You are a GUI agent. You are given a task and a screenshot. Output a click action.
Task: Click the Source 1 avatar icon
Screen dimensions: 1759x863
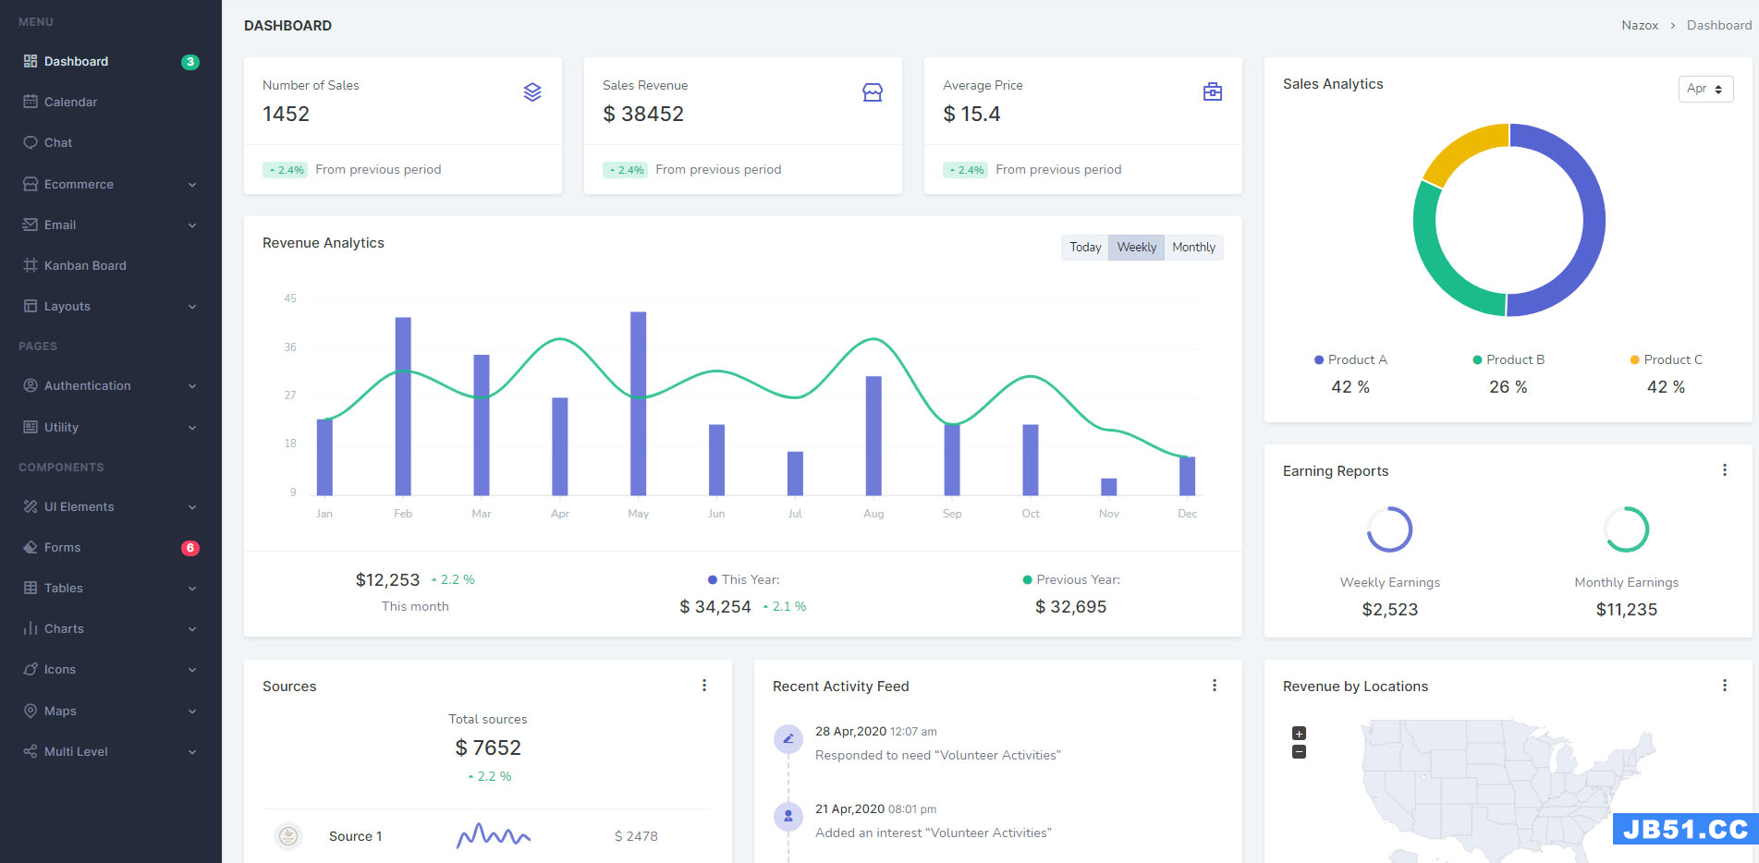tap(288, 836)
